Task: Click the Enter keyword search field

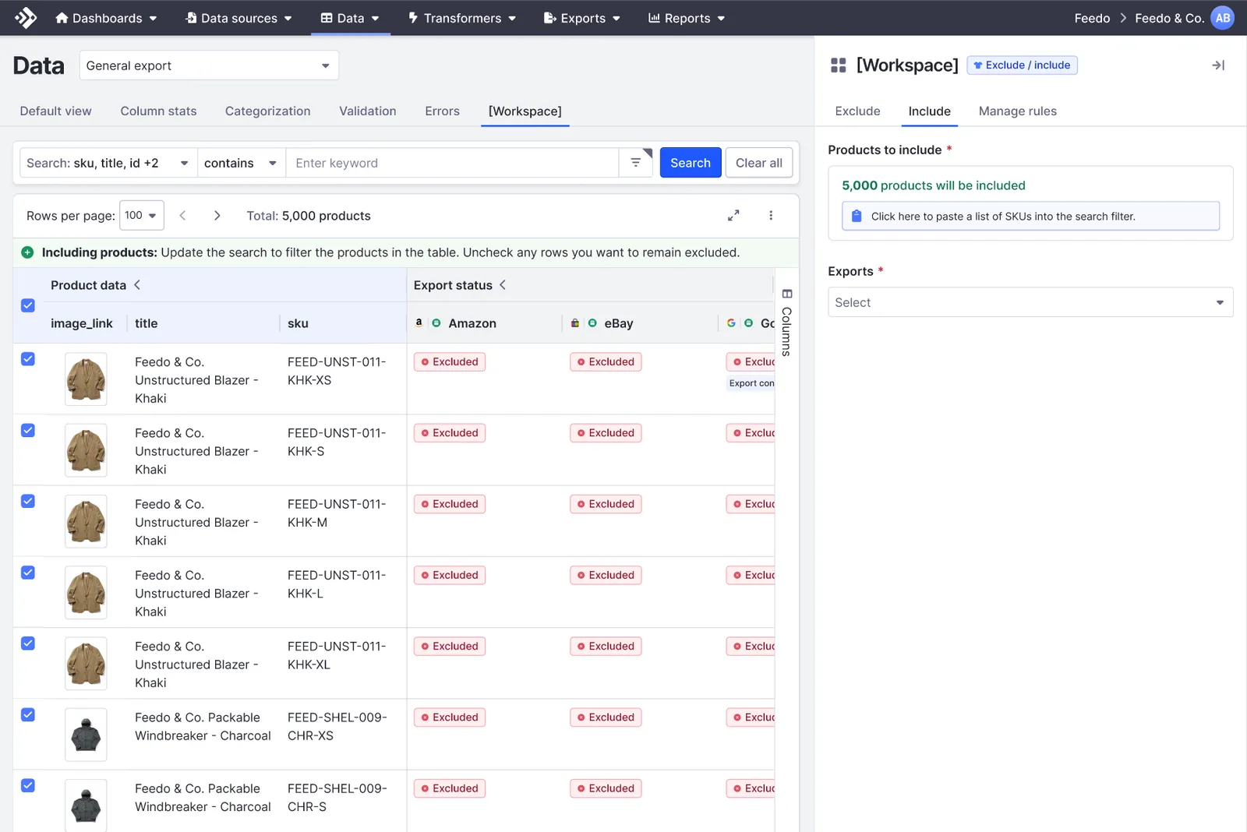Action: coord(452,163)
